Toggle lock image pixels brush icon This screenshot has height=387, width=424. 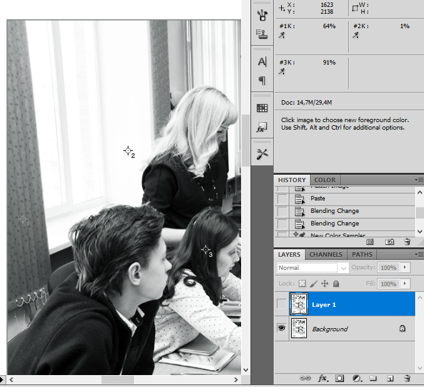(313, 284)
